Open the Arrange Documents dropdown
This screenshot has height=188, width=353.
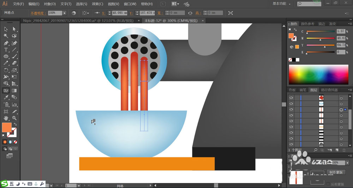click(x=175, y=4)
